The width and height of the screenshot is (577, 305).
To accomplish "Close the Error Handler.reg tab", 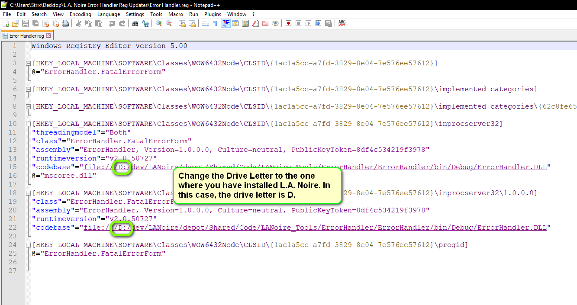I will 48,36.
